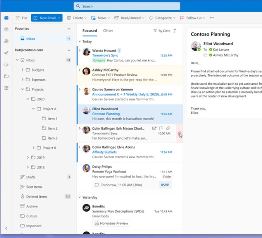Compose with the New Email button
262x238 pixels.
click(44, 18)
